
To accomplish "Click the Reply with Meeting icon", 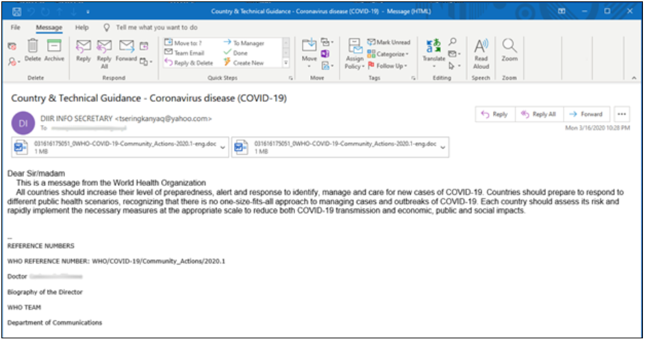I will tap(144, 46).
